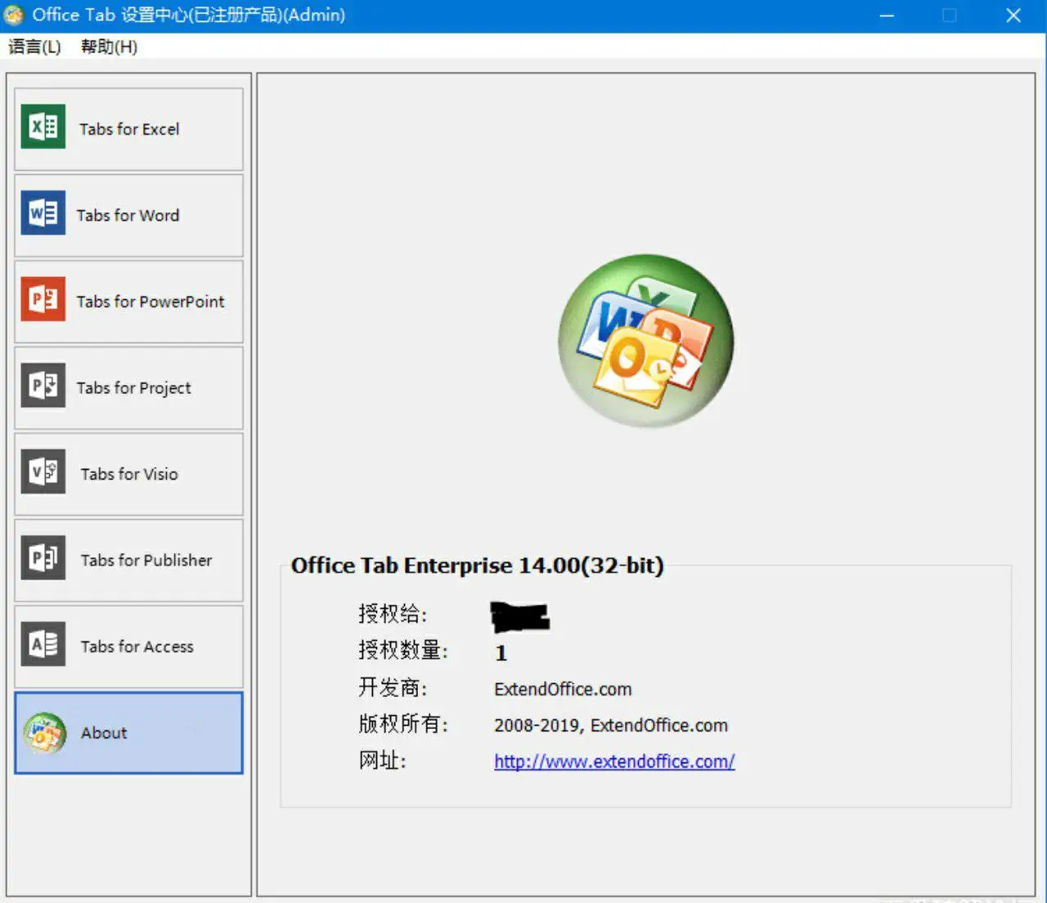Click the Visio icon in the sidebar
Image resolution: width=1047 pixels, height=903 pixels.
(x=43, y=472)
